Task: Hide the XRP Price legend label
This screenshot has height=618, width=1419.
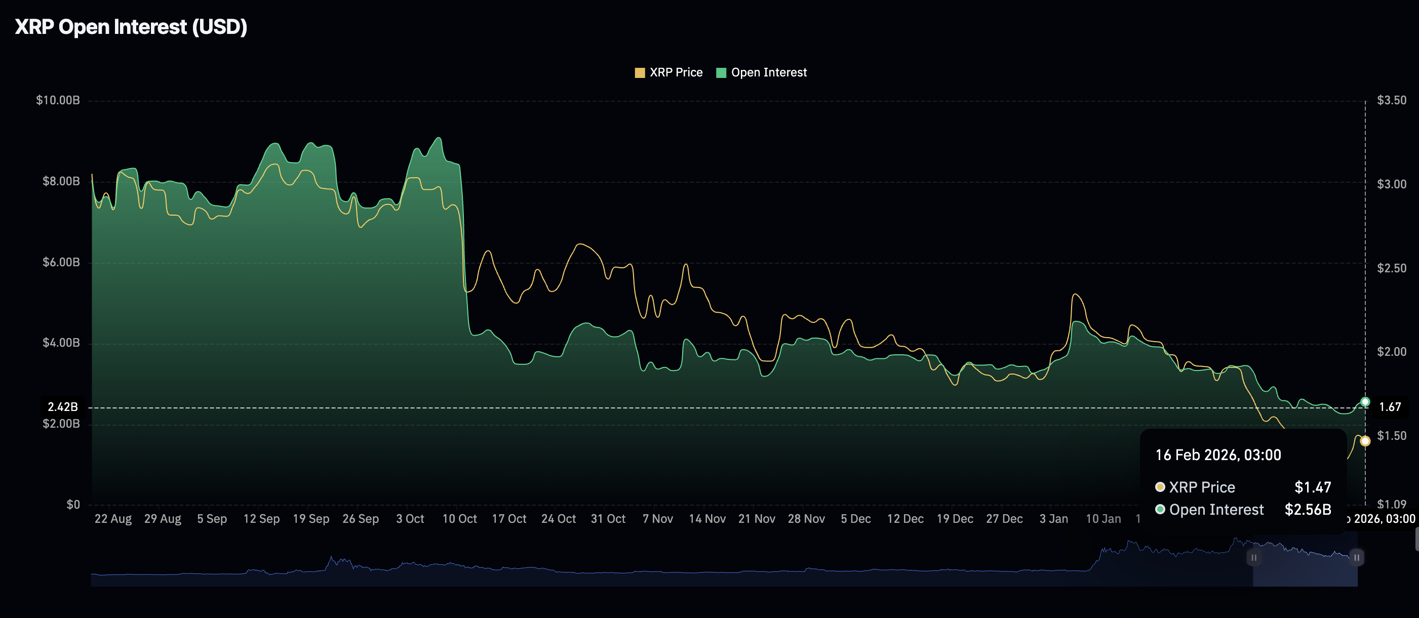Action: (x=676, y=73)
